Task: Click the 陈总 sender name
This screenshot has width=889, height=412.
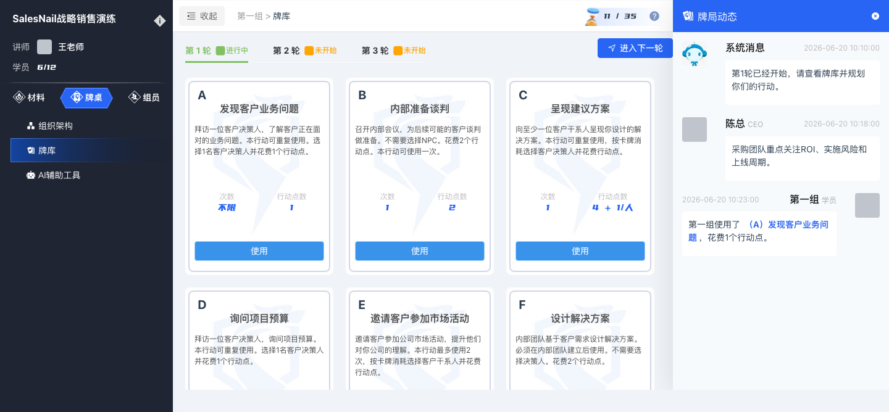Action: pos(735,123)
